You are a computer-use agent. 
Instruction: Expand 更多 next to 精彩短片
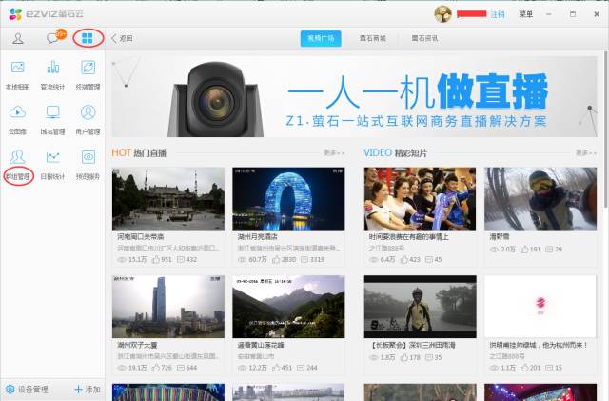[585, 152]
